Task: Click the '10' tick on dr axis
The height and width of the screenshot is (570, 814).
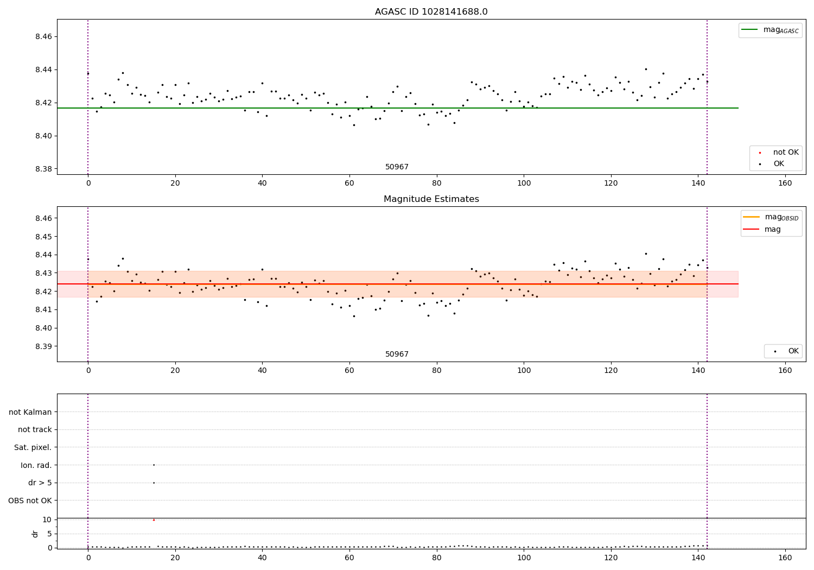Action: click(x=47, y=520)
